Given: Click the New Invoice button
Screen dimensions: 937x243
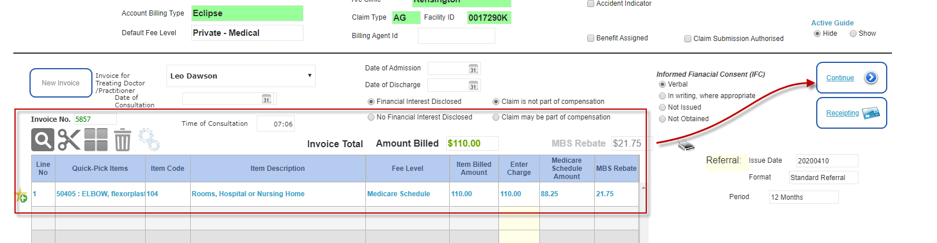Looking at the screenshot, I should click(61, 83).
